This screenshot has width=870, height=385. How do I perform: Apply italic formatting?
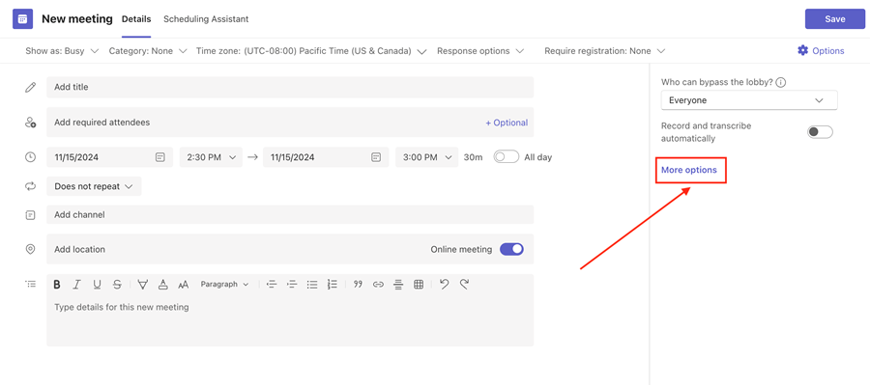pyautogui.click(x=76, y=285)
